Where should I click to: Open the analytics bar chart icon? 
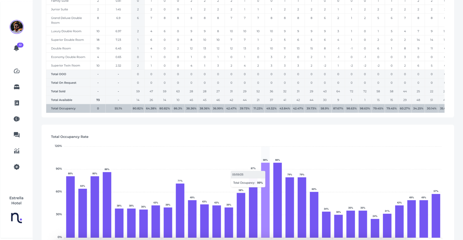point(17,151)
